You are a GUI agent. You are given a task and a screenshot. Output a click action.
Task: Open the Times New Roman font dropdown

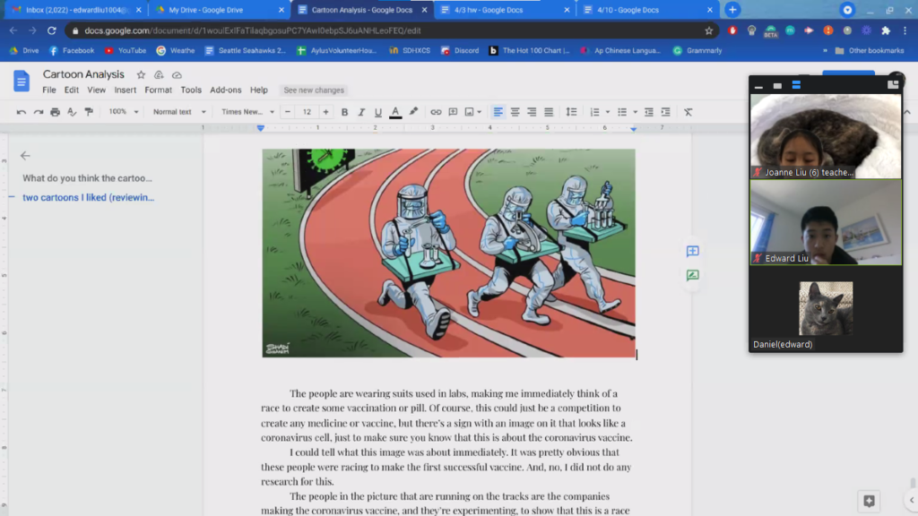point(247,112)
